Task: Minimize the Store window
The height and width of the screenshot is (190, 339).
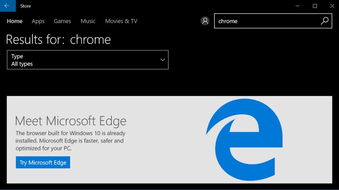Action: [x=298, y=6]
